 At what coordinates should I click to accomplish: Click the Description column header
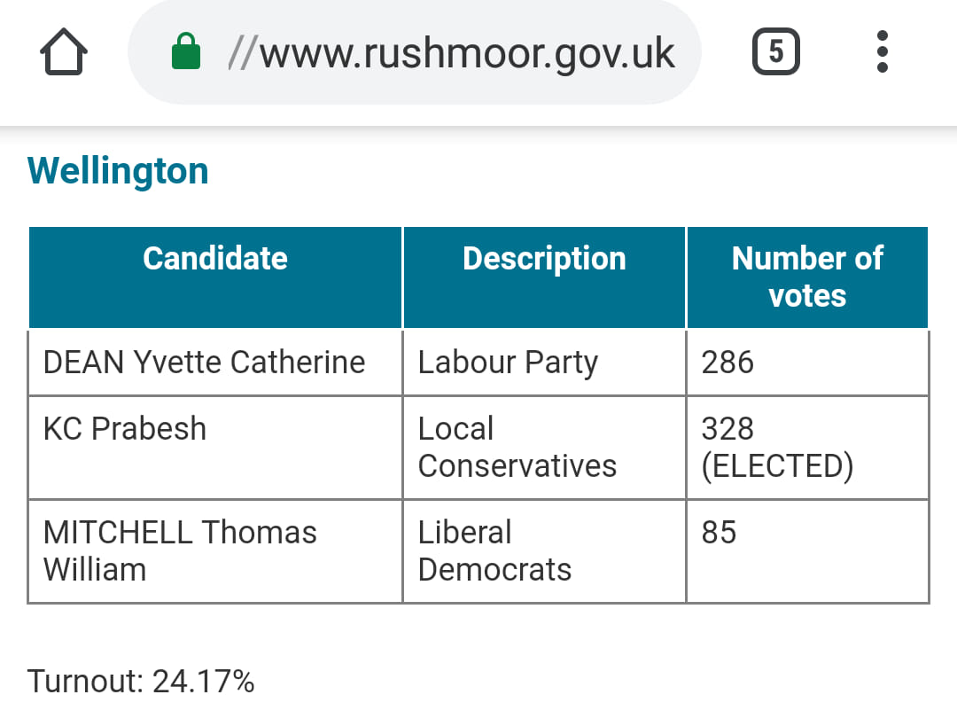(544, 258)
